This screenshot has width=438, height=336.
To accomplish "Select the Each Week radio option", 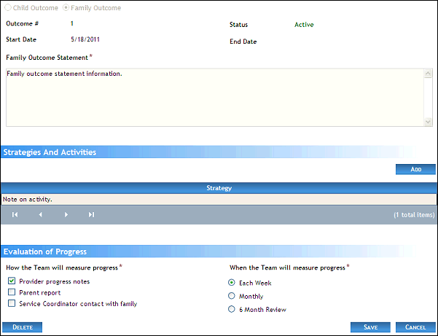I will pos(232,282).
